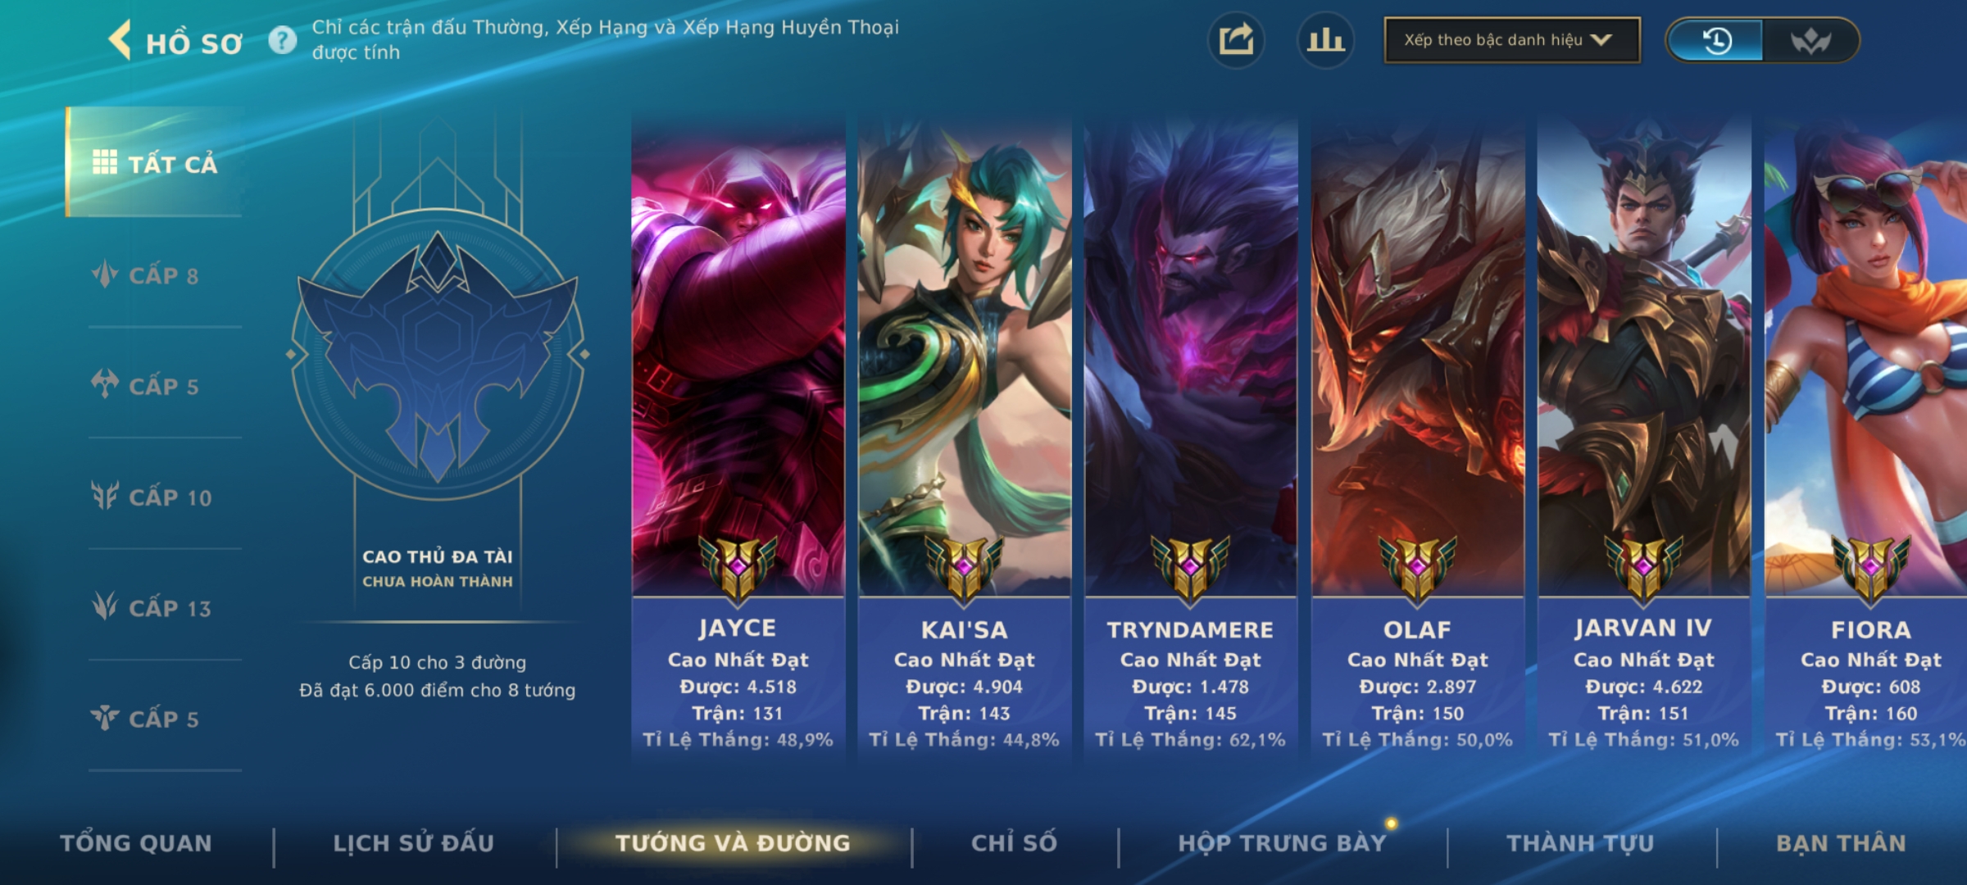Open the HỘP TRƯNG BÀY tab
This screenshot has width=1967, height=885.
pyautogui.click(x=1282, y=843)
